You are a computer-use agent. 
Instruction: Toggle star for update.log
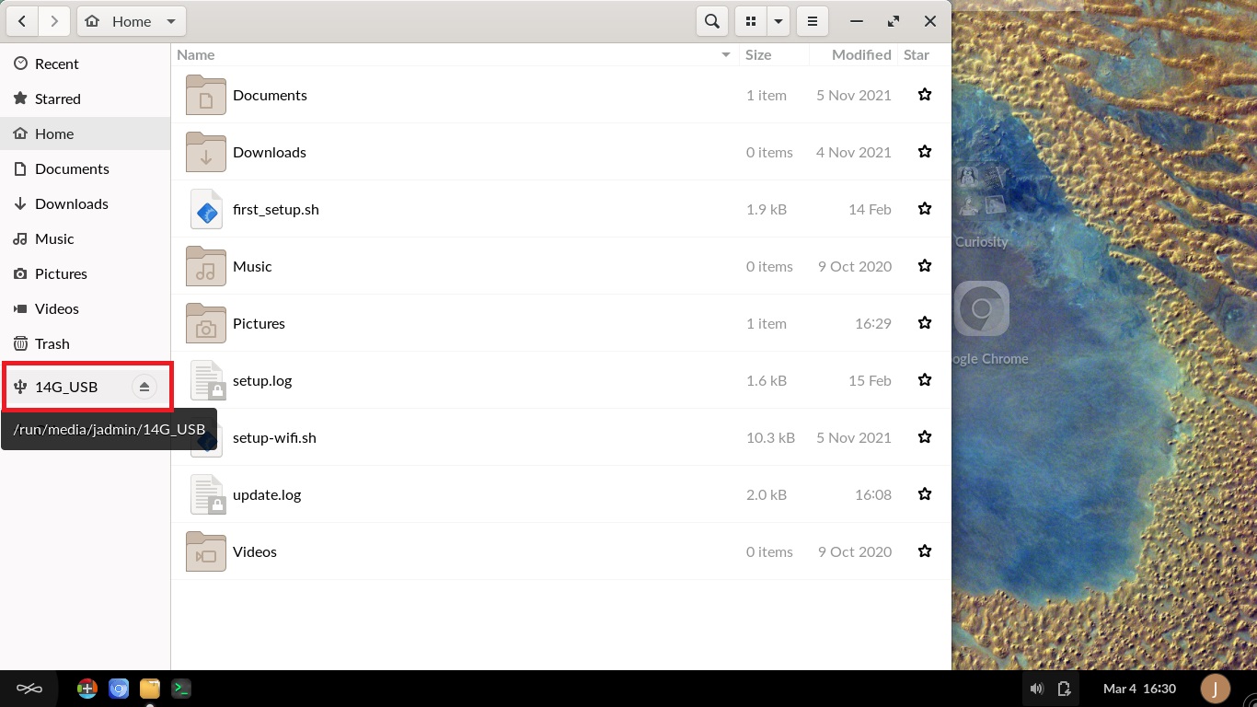(x=925, y=494)
